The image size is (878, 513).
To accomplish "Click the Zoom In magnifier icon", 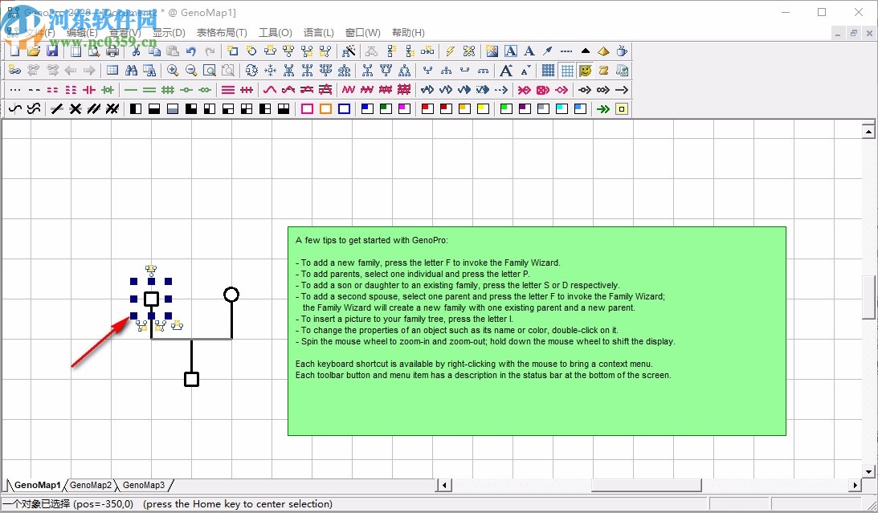I will coord(173,71).
